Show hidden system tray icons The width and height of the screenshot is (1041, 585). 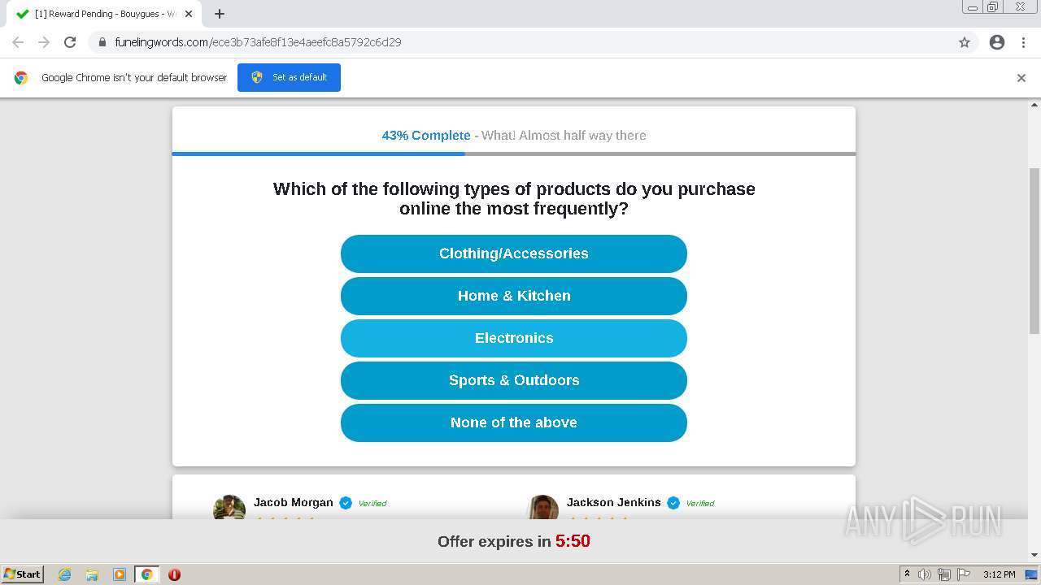coord(908,574)
